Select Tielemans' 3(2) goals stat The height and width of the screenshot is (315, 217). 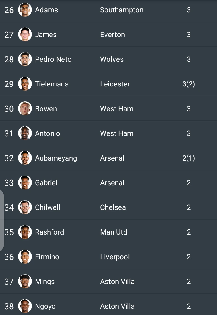pyautogui.click(x=189, y=84)
